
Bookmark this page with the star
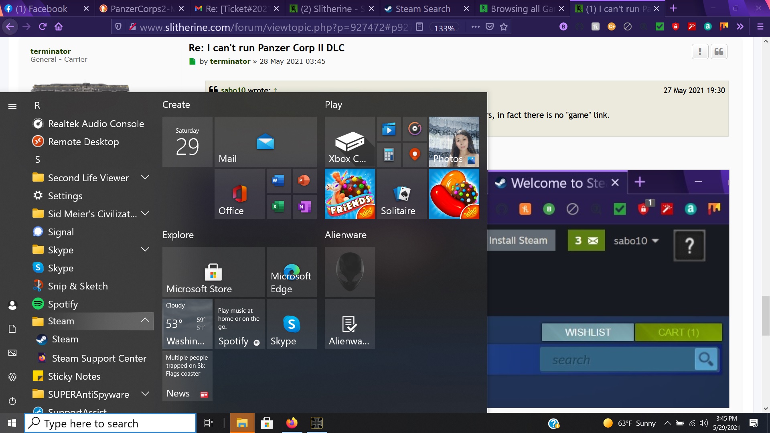[x=504, y=27]
